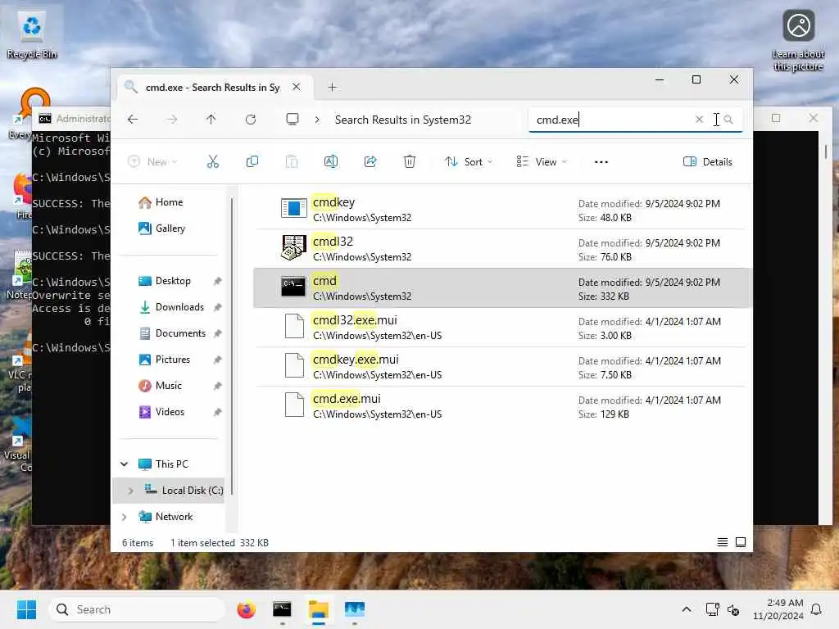Click the Copy icon in toolbar
Image resolution: width=839 pixels, height=629 pixels.
pyautogui.click(x=252, y=161)
